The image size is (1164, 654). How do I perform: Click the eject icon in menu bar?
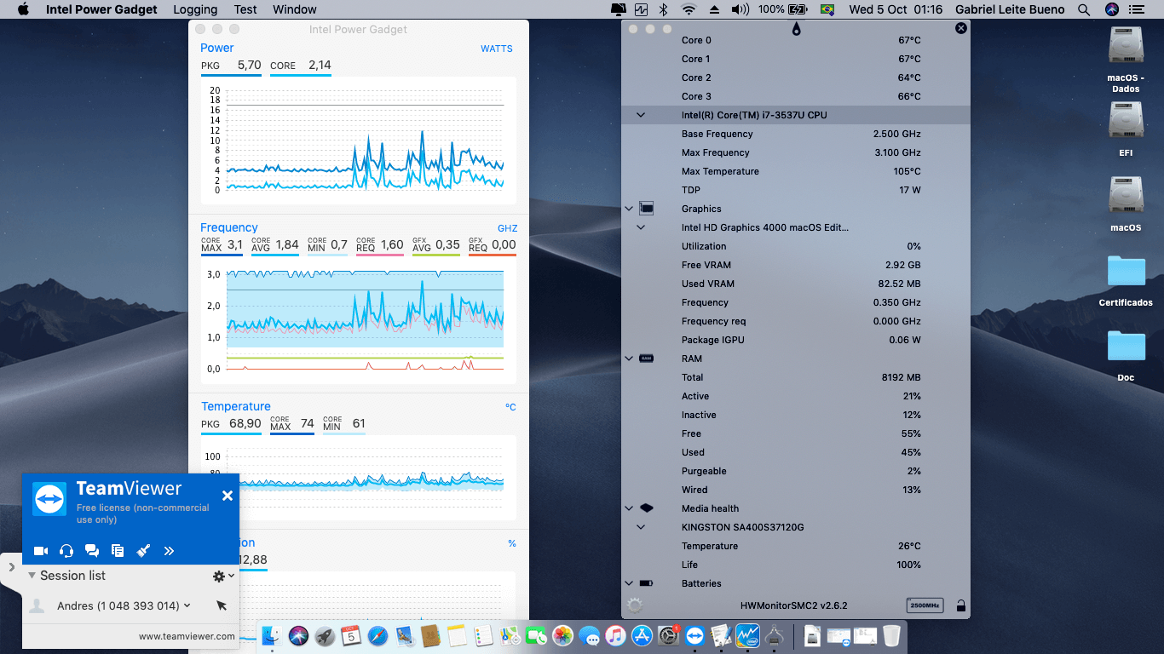coord(714,9)
